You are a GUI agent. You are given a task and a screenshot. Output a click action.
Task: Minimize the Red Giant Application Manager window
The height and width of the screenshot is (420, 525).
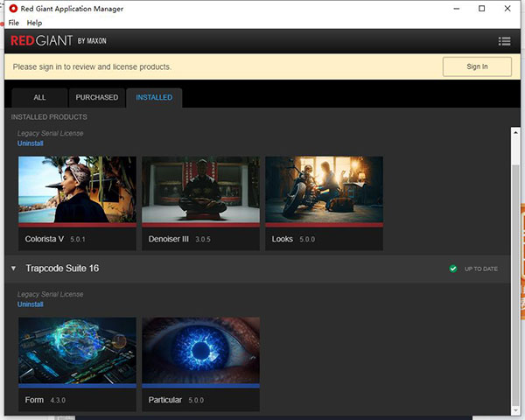point(457,9)
